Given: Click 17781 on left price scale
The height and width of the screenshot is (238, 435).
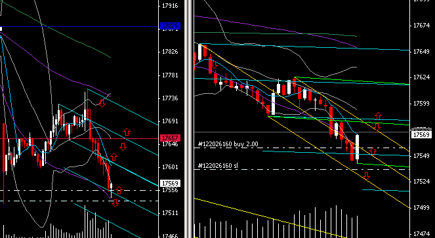Looking at the screenshot, I should coord(170,75).
